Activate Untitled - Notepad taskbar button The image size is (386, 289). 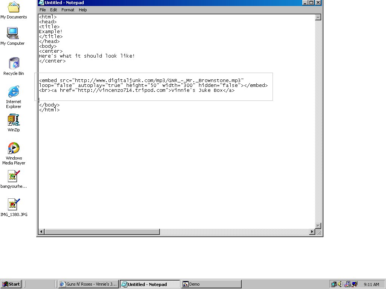(x=150, y=284)
